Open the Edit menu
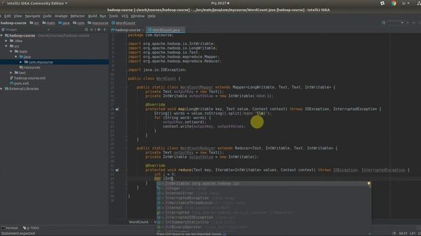421x236 pixels. point(7,16)
